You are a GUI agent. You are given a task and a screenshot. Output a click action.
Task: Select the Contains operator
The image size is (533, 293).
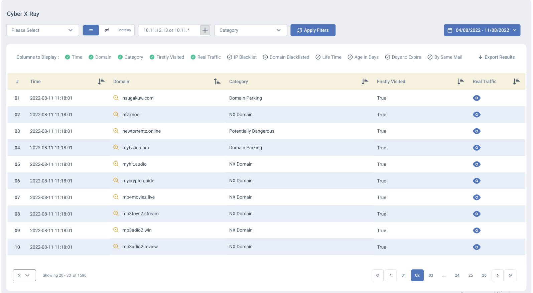(124, 30)
